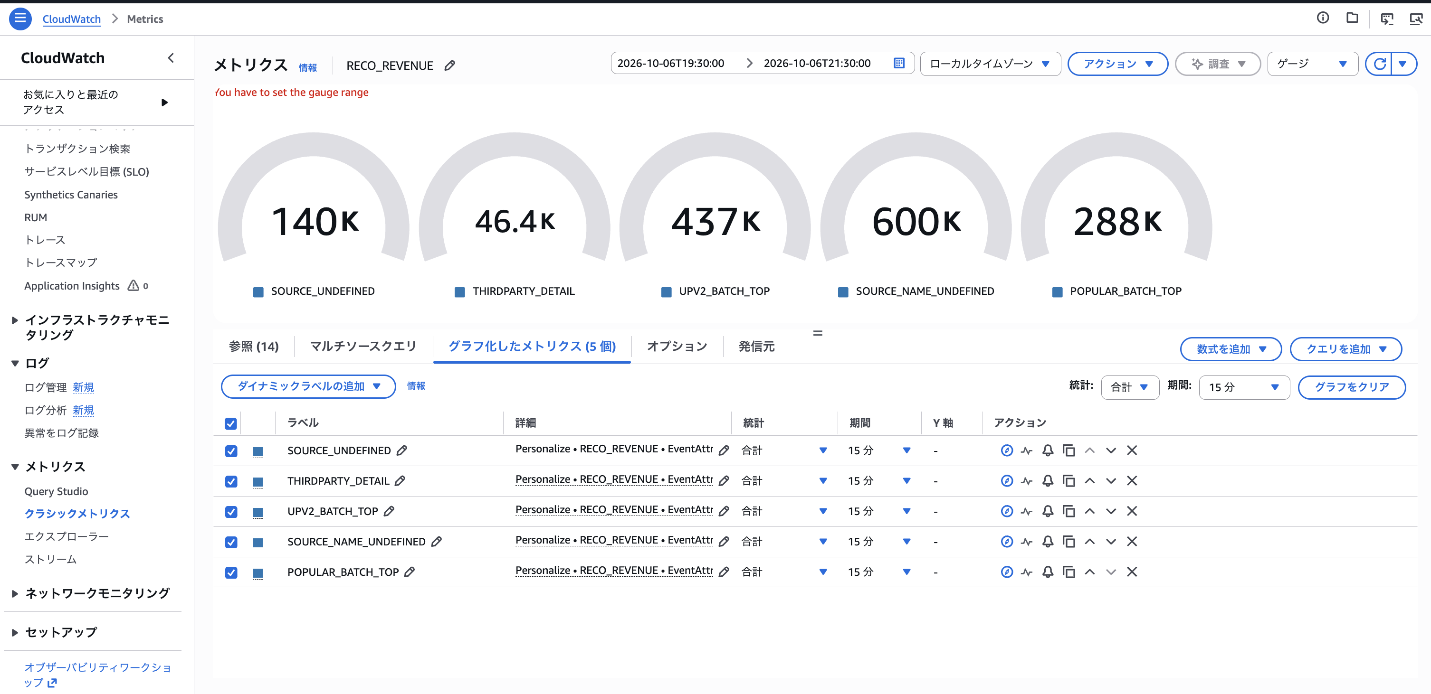Toggle the select-all header checkbox

[230, 423]
